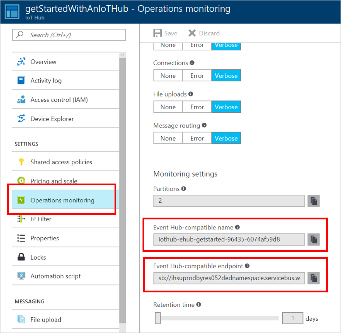Open Activity log menu item
Screen dimensions: 341x333
[66, 80]
